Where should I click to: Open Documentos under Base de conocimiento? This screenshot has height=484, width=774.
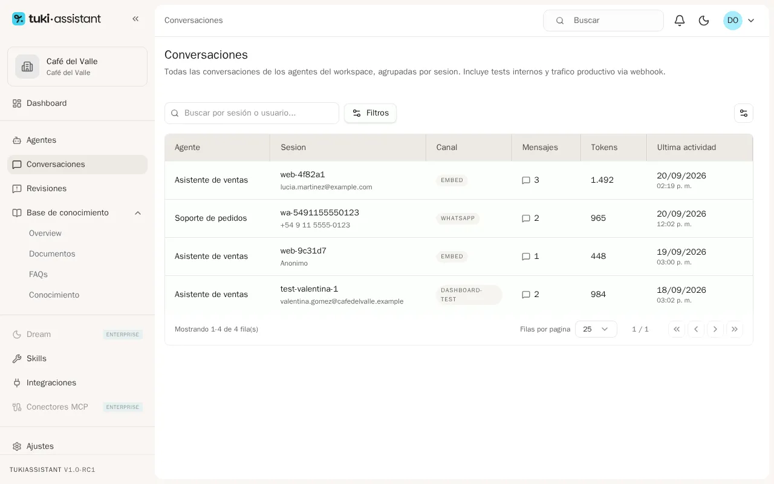click(x=52, y=254)
